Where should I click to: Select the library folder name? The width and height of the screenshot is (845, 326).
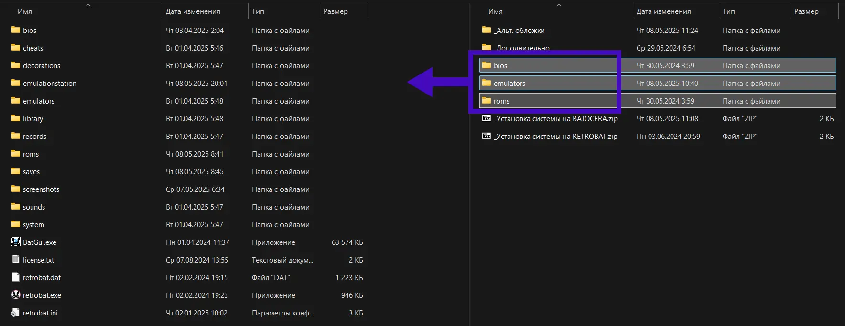click(33, 118)
